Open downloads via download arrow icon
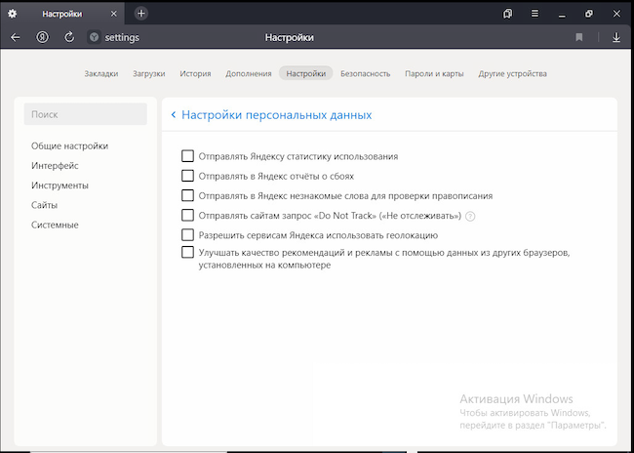This screenshot has width=634, height=453. coord(616,37)
